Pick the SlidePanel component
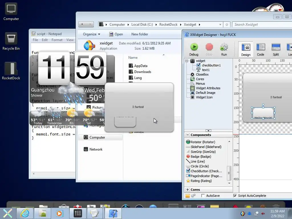This screenshot has height=219, width=292. tap(204, 147)
